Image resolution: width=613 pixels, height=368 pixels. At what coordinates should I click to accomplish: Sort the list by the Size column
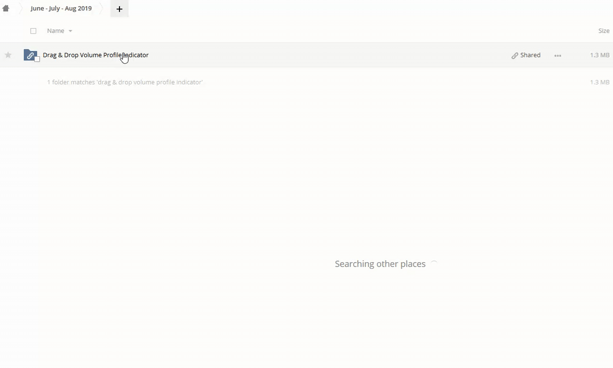coord(603,31)
